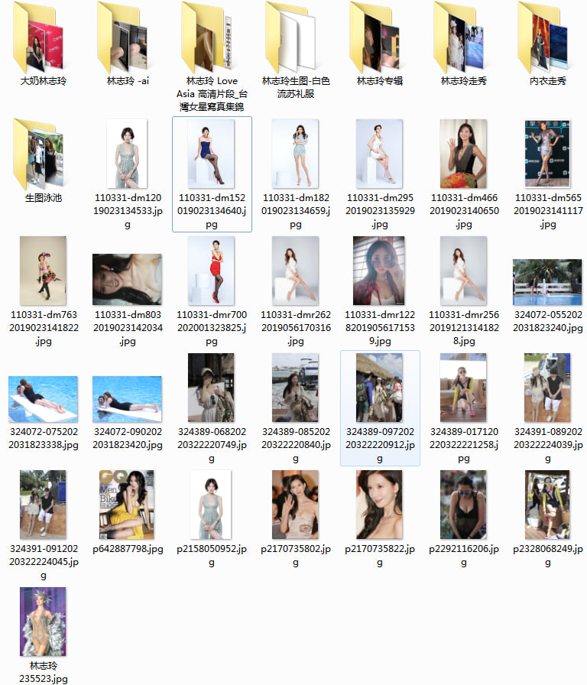Screen dimensions: 587x685
Task: Select thumbnail 110331-dm152019023134640.jpg
Action: click(x=212, y=154)
